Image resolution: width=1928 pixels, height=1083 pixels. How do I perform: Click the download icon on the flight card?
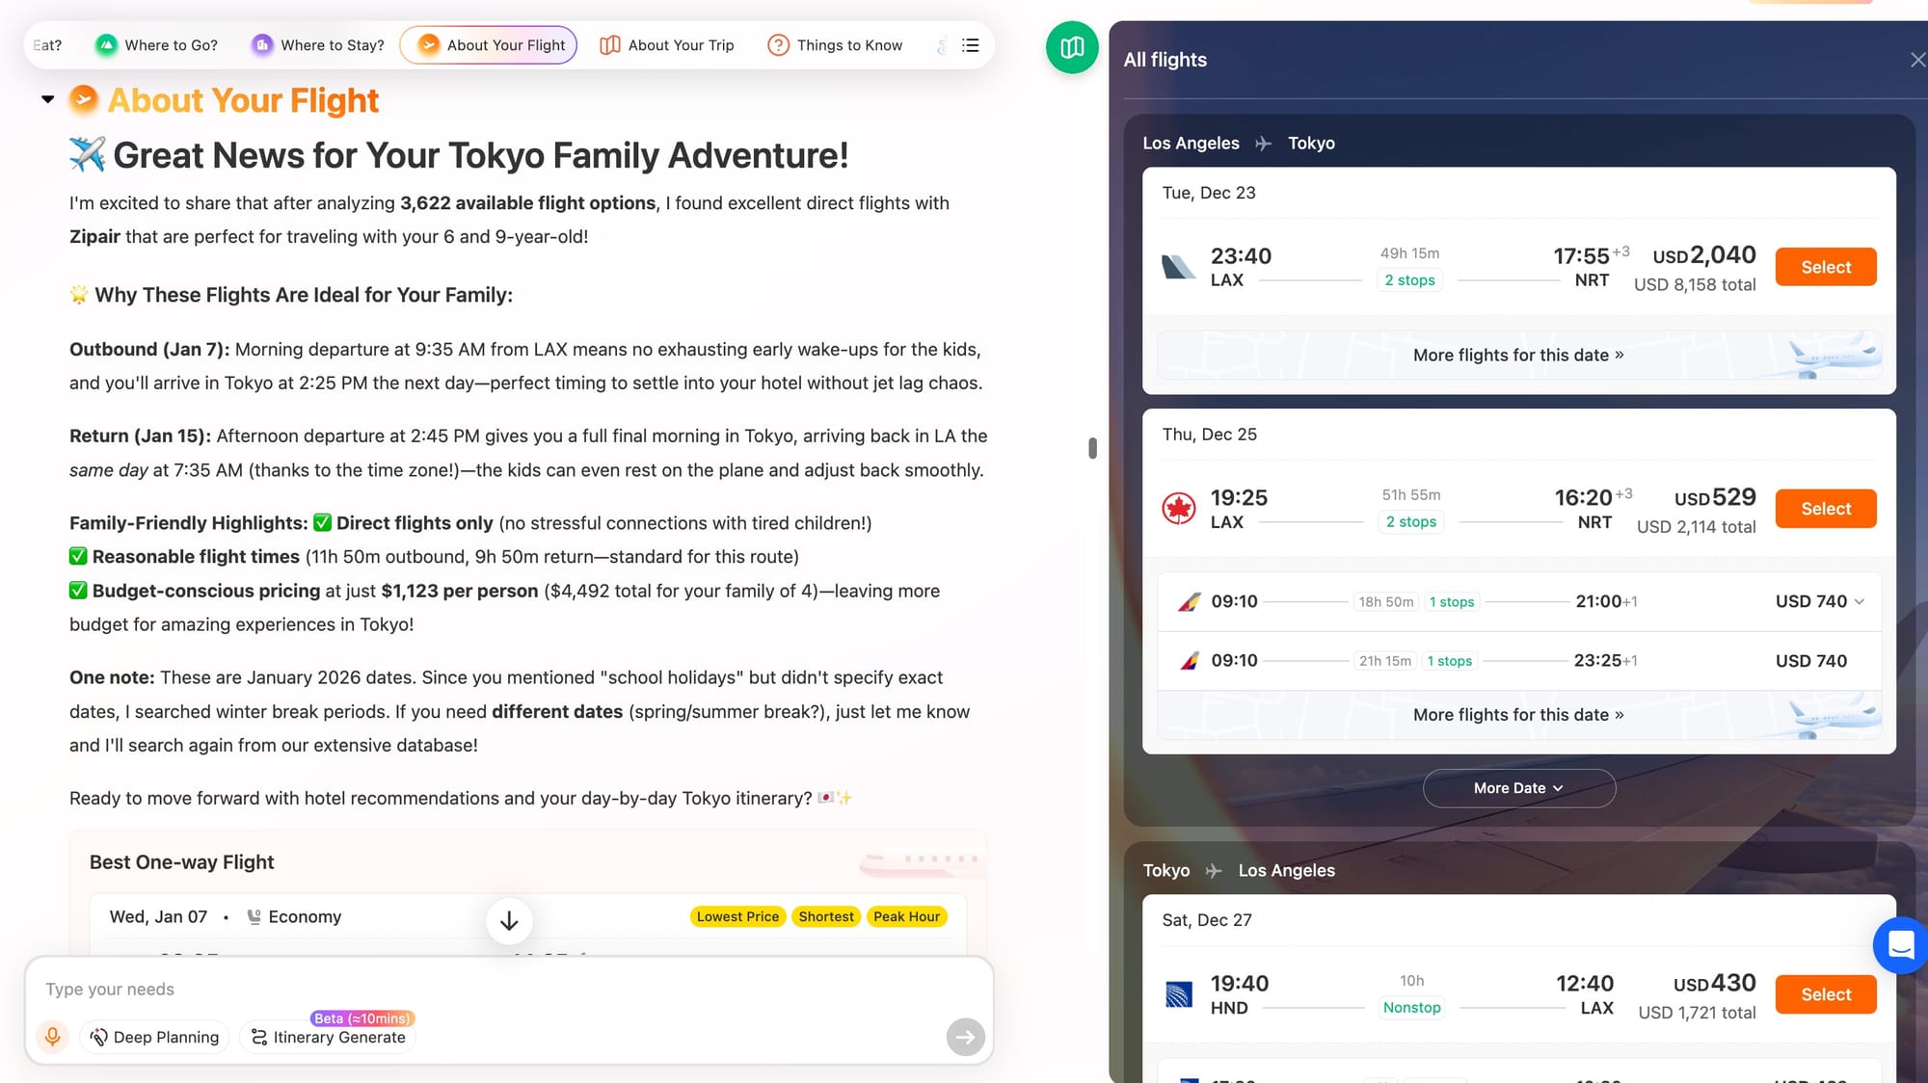pyautogui.click(x=509, y=921)
